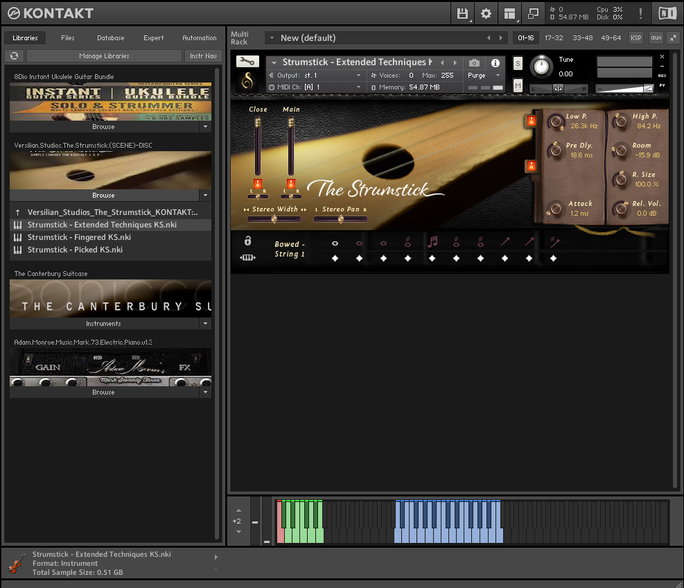Select the first whole-note articulation icon
This screenshot has height=588, width=684.
point(335,243)
